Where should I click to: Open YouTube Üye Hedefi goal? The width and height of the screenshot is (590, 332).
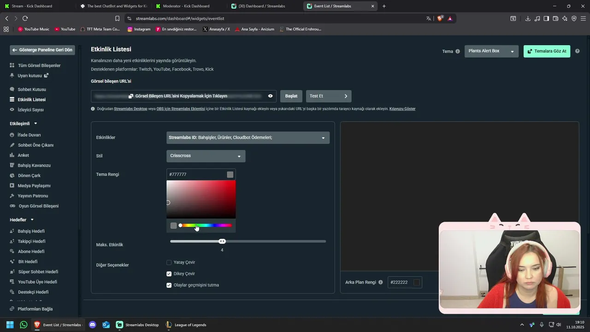[37, 282]
